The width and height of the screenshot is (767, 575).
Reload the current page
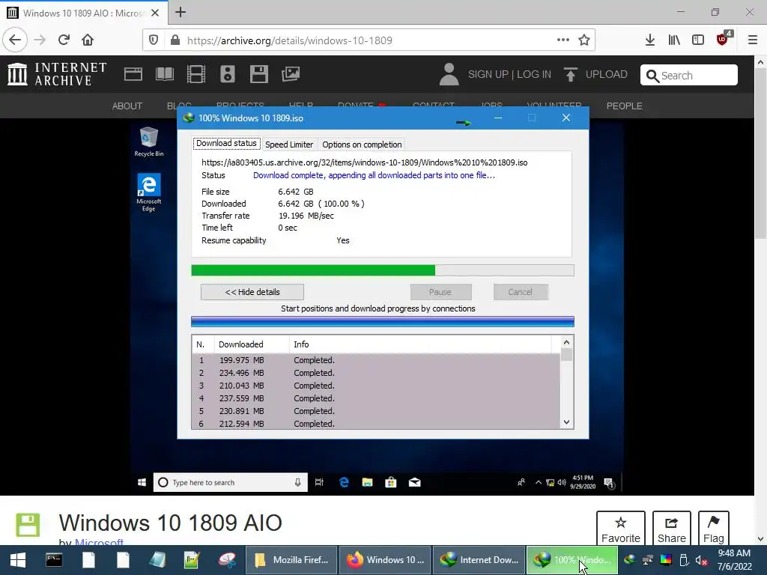coord(64,40)
